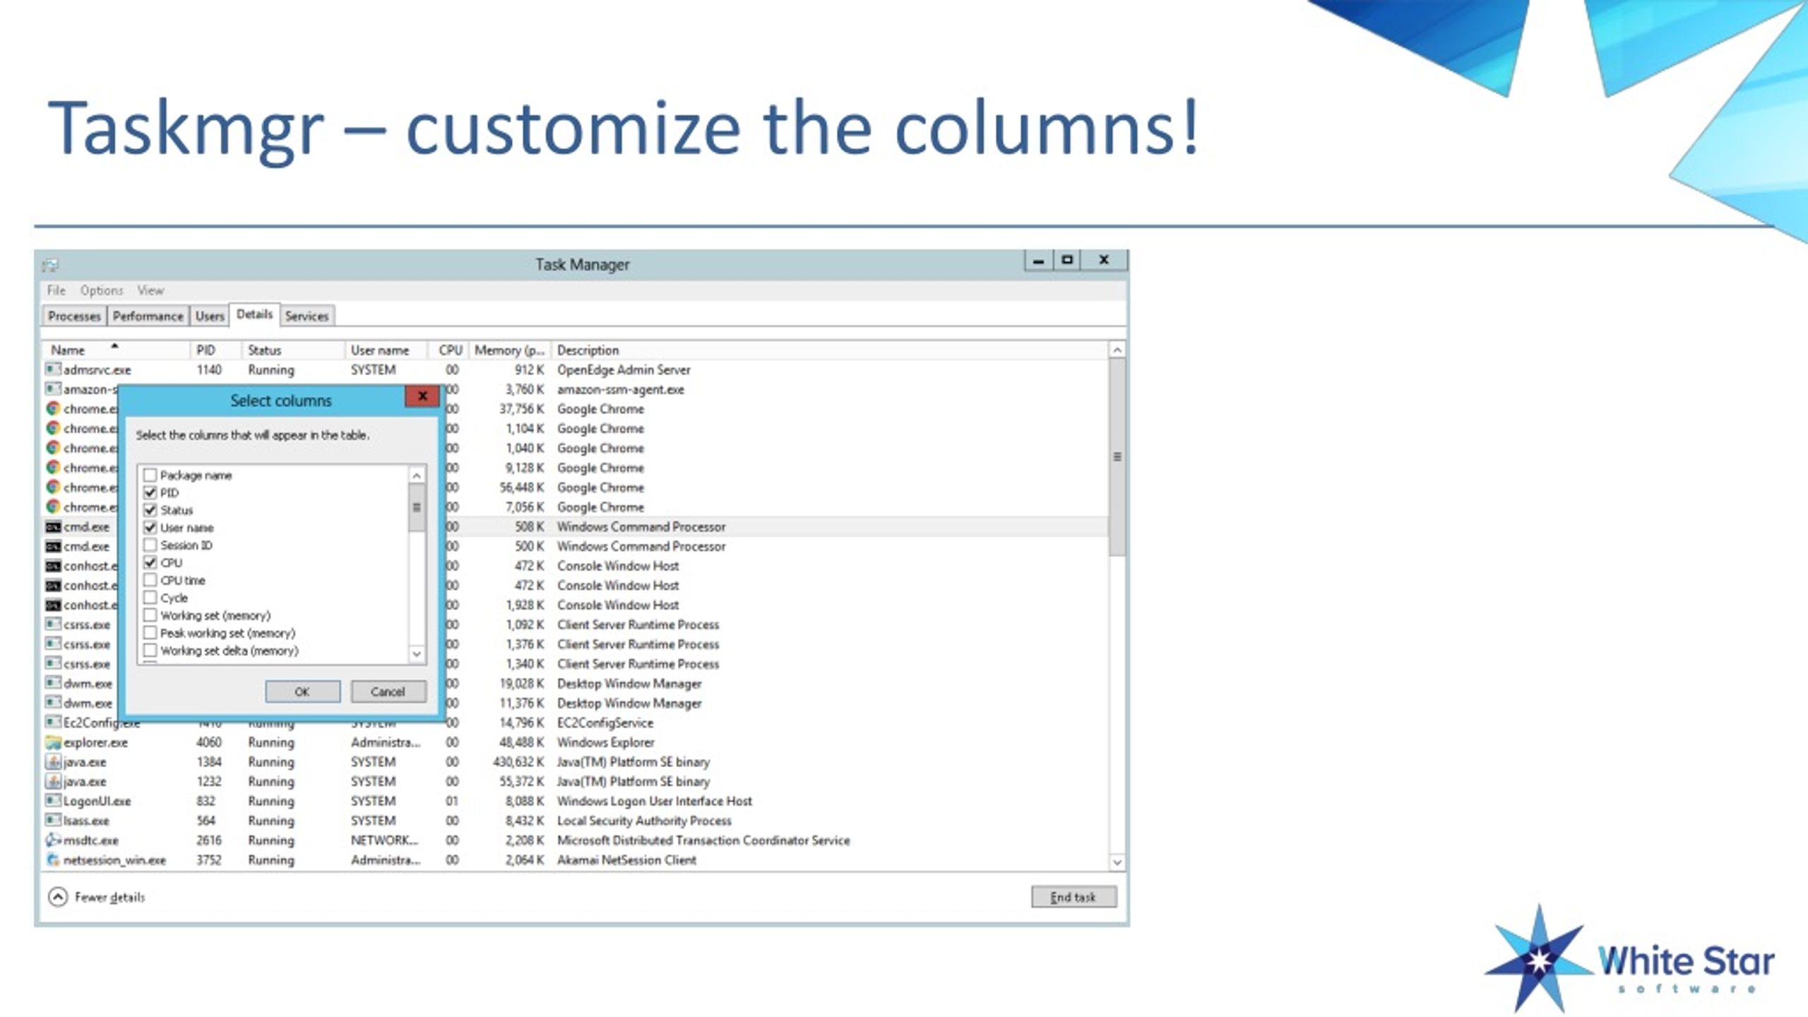Image resolution: width=1808 pixels, height=1017 pixels.
Task: Click the Task Manager title bar icon
Action: tap(50, 265)
